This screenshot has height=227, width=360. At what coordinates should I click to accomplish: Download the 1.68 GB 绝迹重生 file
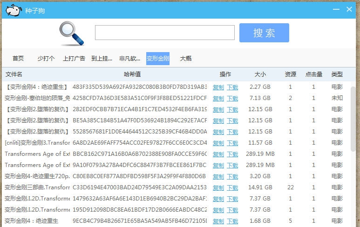pyautogui.click(x=232, y=221)
